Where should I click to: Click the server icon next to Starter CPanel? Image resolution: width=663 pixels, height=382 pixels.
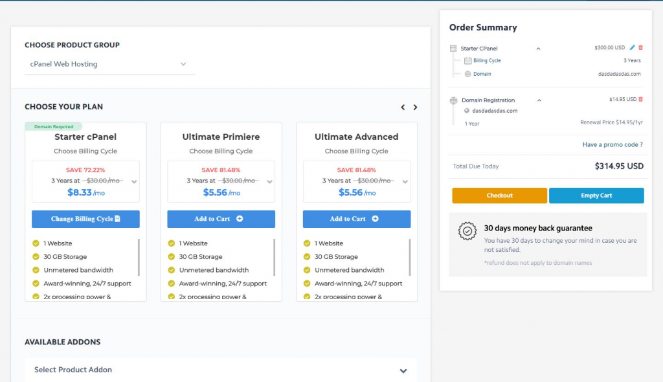coord(453,49)
